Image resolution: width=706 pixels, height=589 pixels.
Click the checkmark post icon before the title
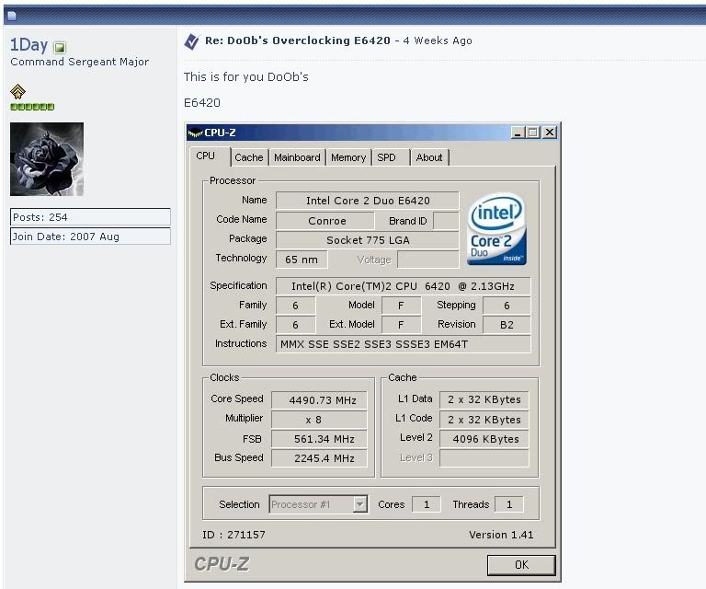pyautogui.click(x=191, y=41)
